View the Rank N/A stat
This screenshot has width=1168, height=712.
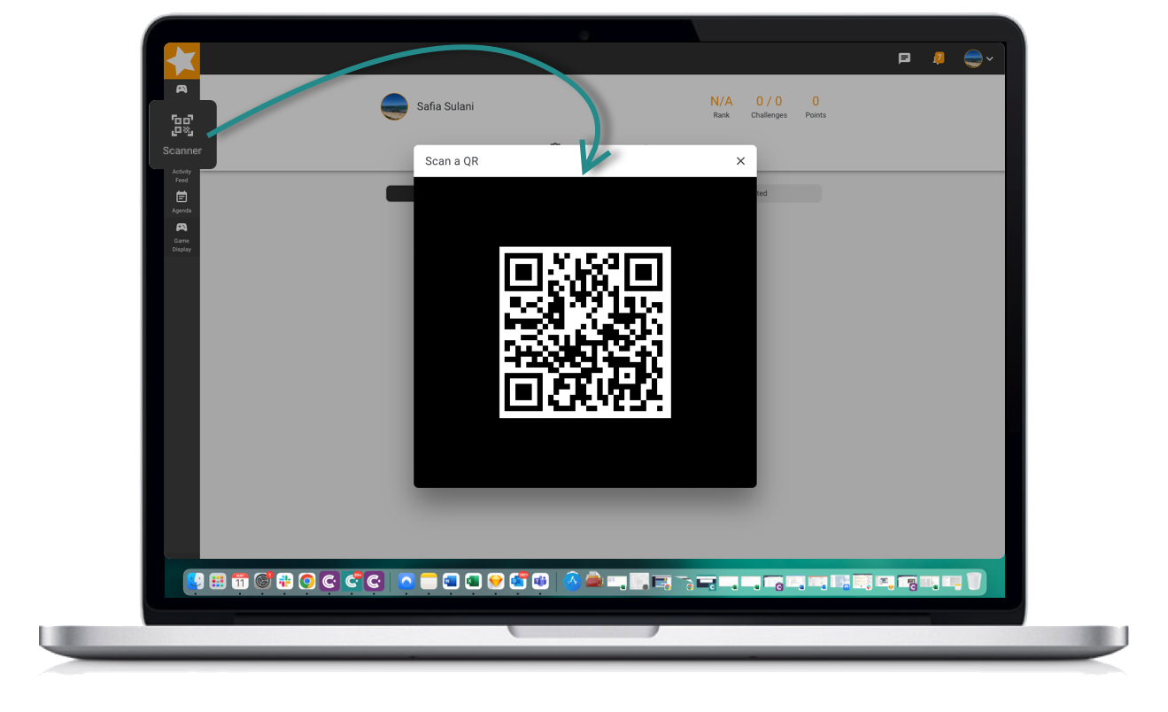point(722,106)
